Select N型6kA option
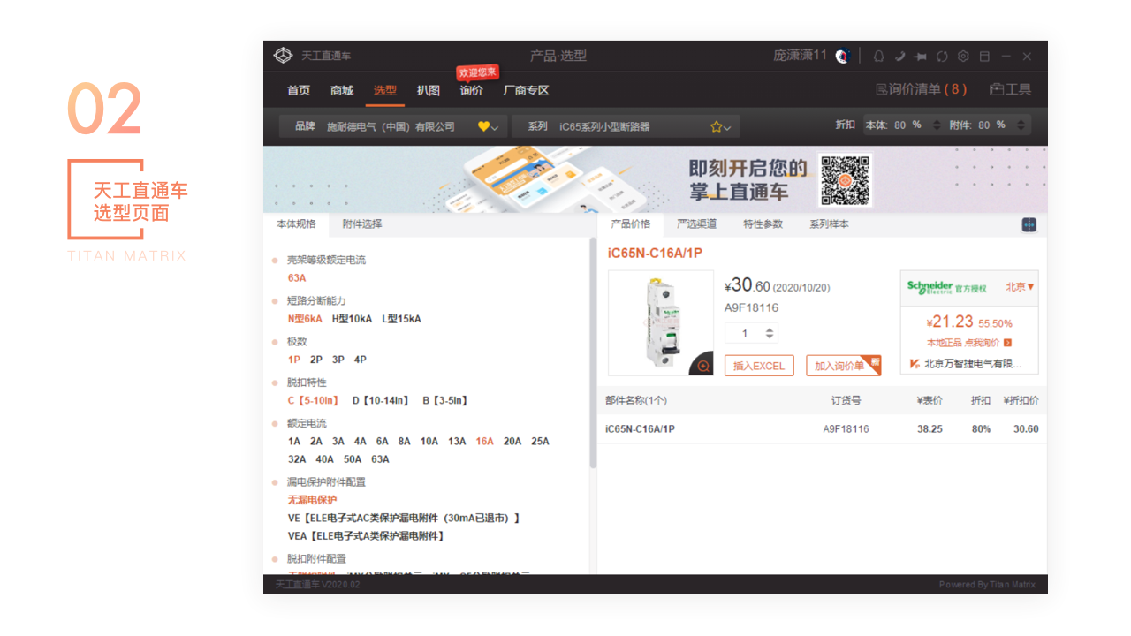The image size is (1131, 636). click(305, 319)
